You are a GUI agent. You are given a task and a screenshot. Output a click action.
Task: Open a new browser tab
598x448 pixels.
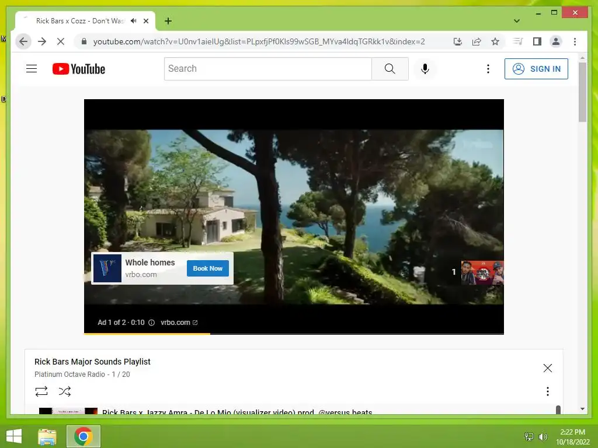(168, 21)
